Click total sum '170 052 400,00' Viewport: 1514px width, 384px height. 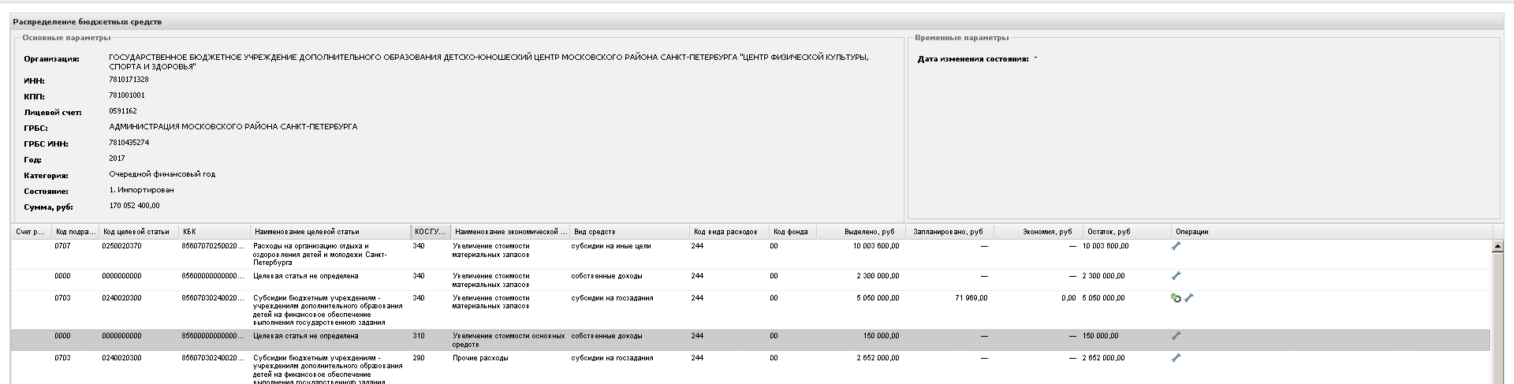(134, 206)
